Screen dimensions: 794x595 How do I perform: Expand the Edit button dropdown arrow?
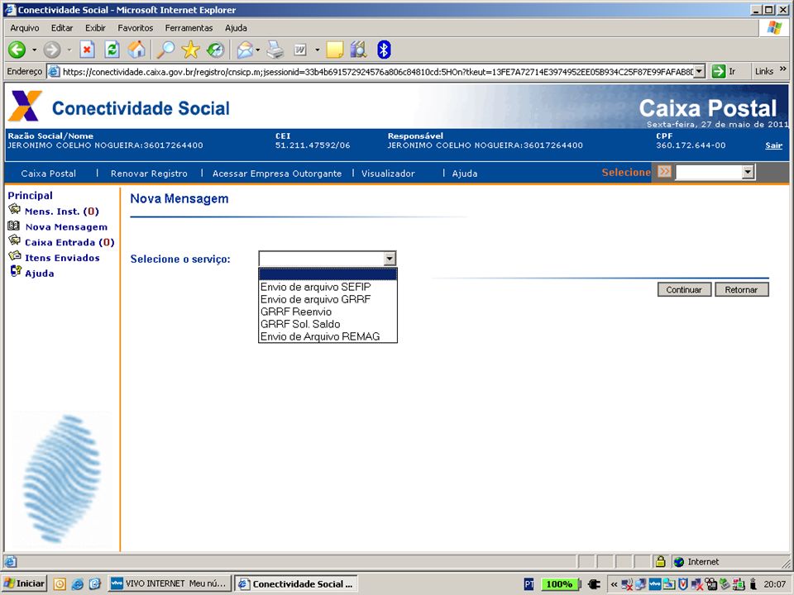tap(318, 50)
